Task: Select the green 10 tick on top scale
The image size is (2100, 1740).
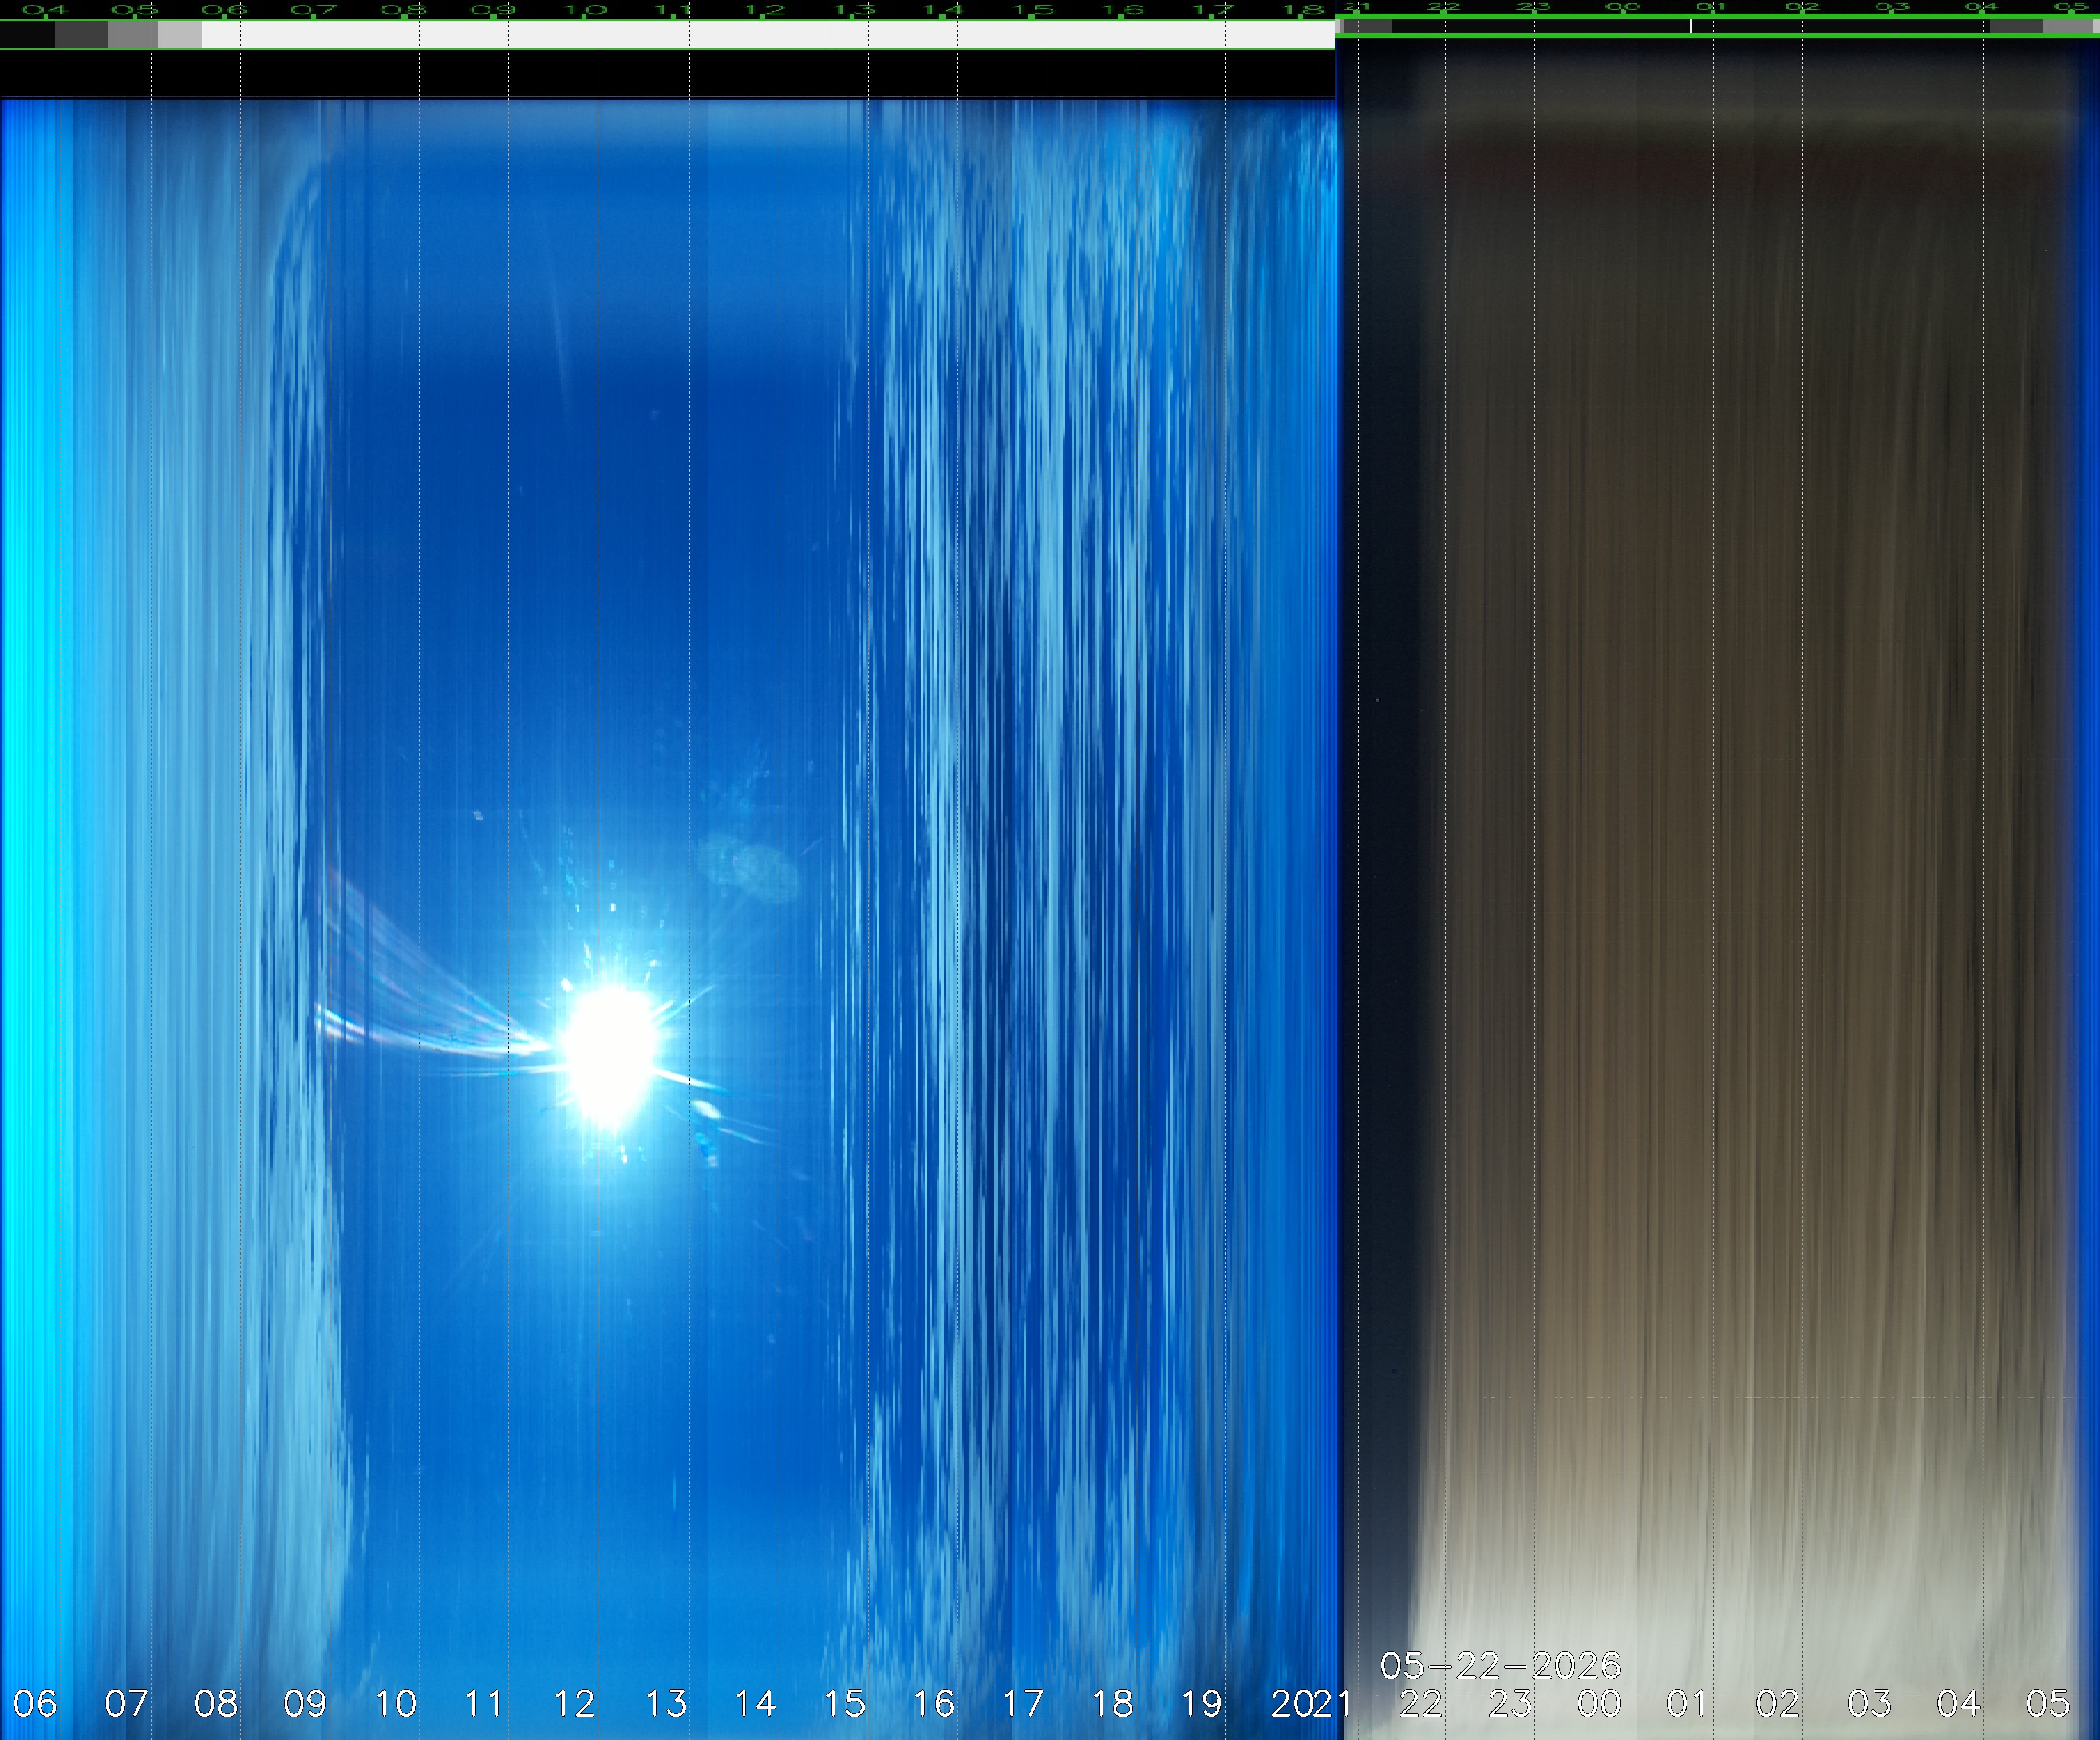Action: coord(584,11)
